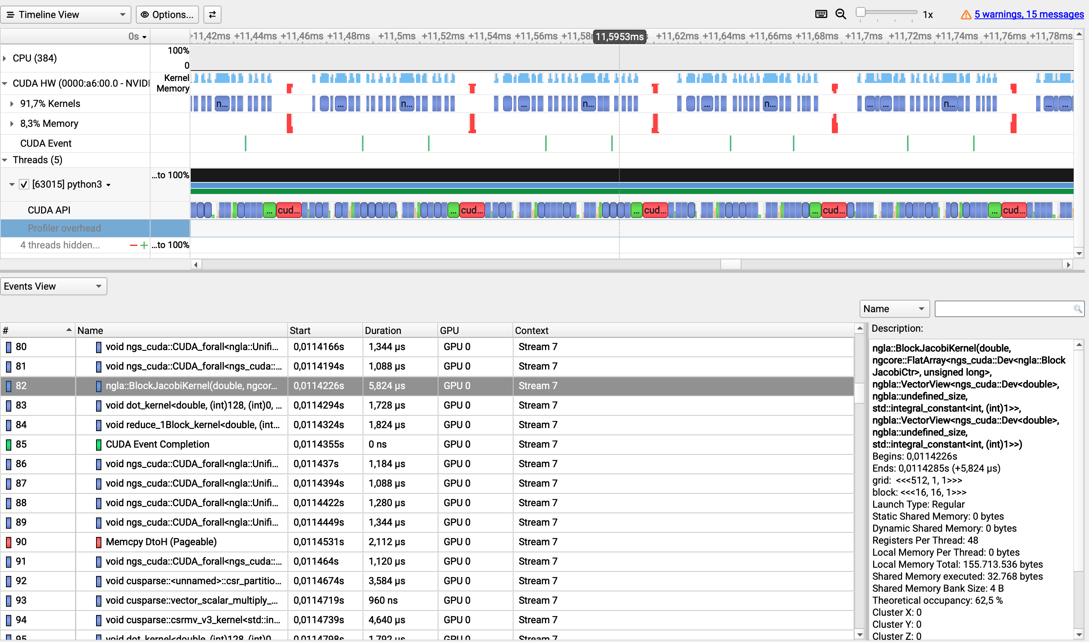Image resolution: width=1089 pixels, height=642 pixels.
Task: Select the CUDA API row
Action: [x=75, y=210]
